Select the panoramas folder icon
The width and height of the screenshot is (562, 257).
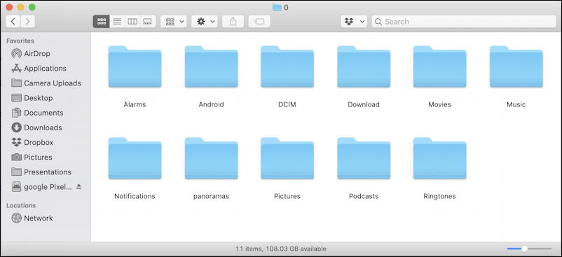pyautogui.click(x=211, y=158)
